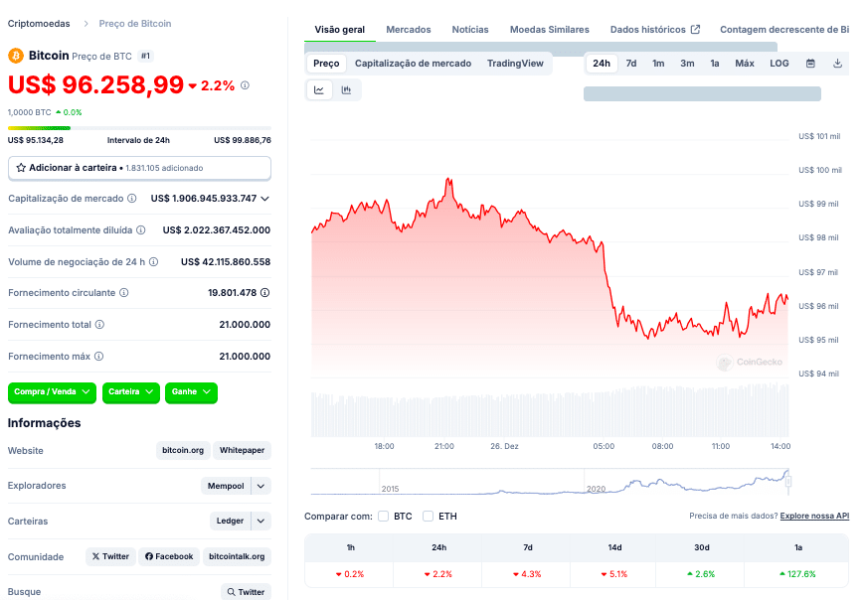Viewport: 865px width, 600px height.
Task: Select the 24h chart range
Action: 602,64
